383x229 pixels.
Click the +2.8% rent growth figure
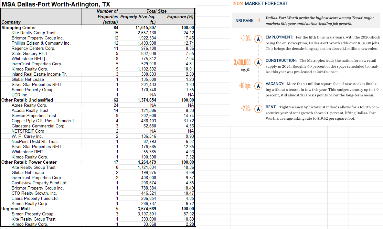(246, 109)
